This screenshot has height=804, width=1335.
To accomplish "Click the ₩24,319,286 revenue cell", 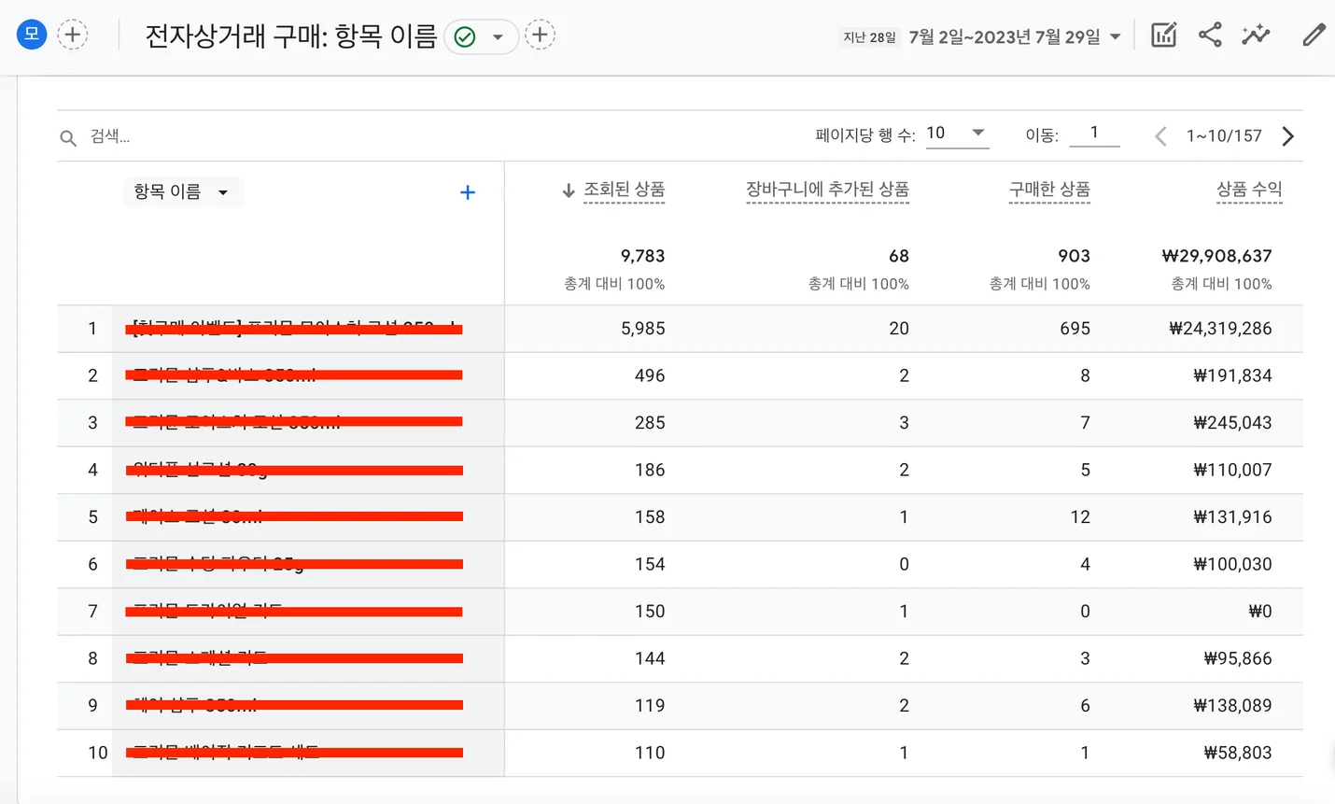I will (1220, 329).
